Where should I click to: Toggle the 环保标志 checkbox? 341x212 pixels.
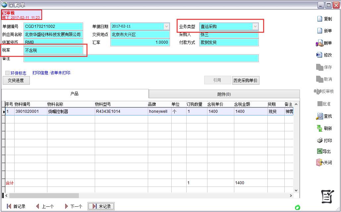(7, 73)
